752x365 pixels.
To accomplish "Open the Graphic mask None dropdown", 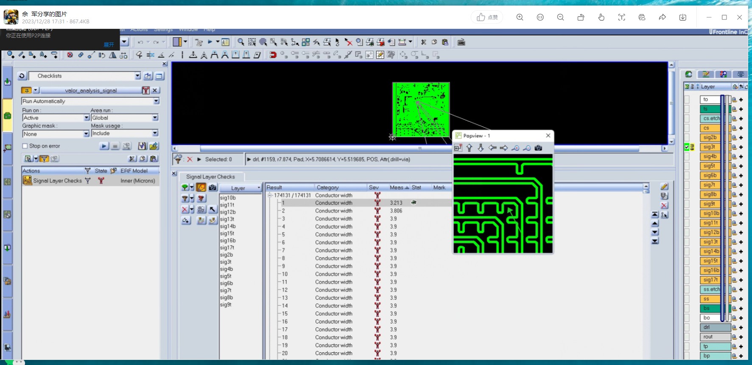I will point(86,134).
